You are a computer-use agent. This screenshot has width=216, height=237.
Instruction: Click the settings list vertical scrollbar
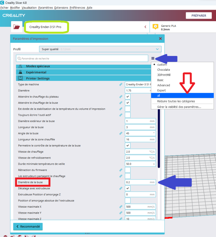pyautogui.click(x=159, y=138)
